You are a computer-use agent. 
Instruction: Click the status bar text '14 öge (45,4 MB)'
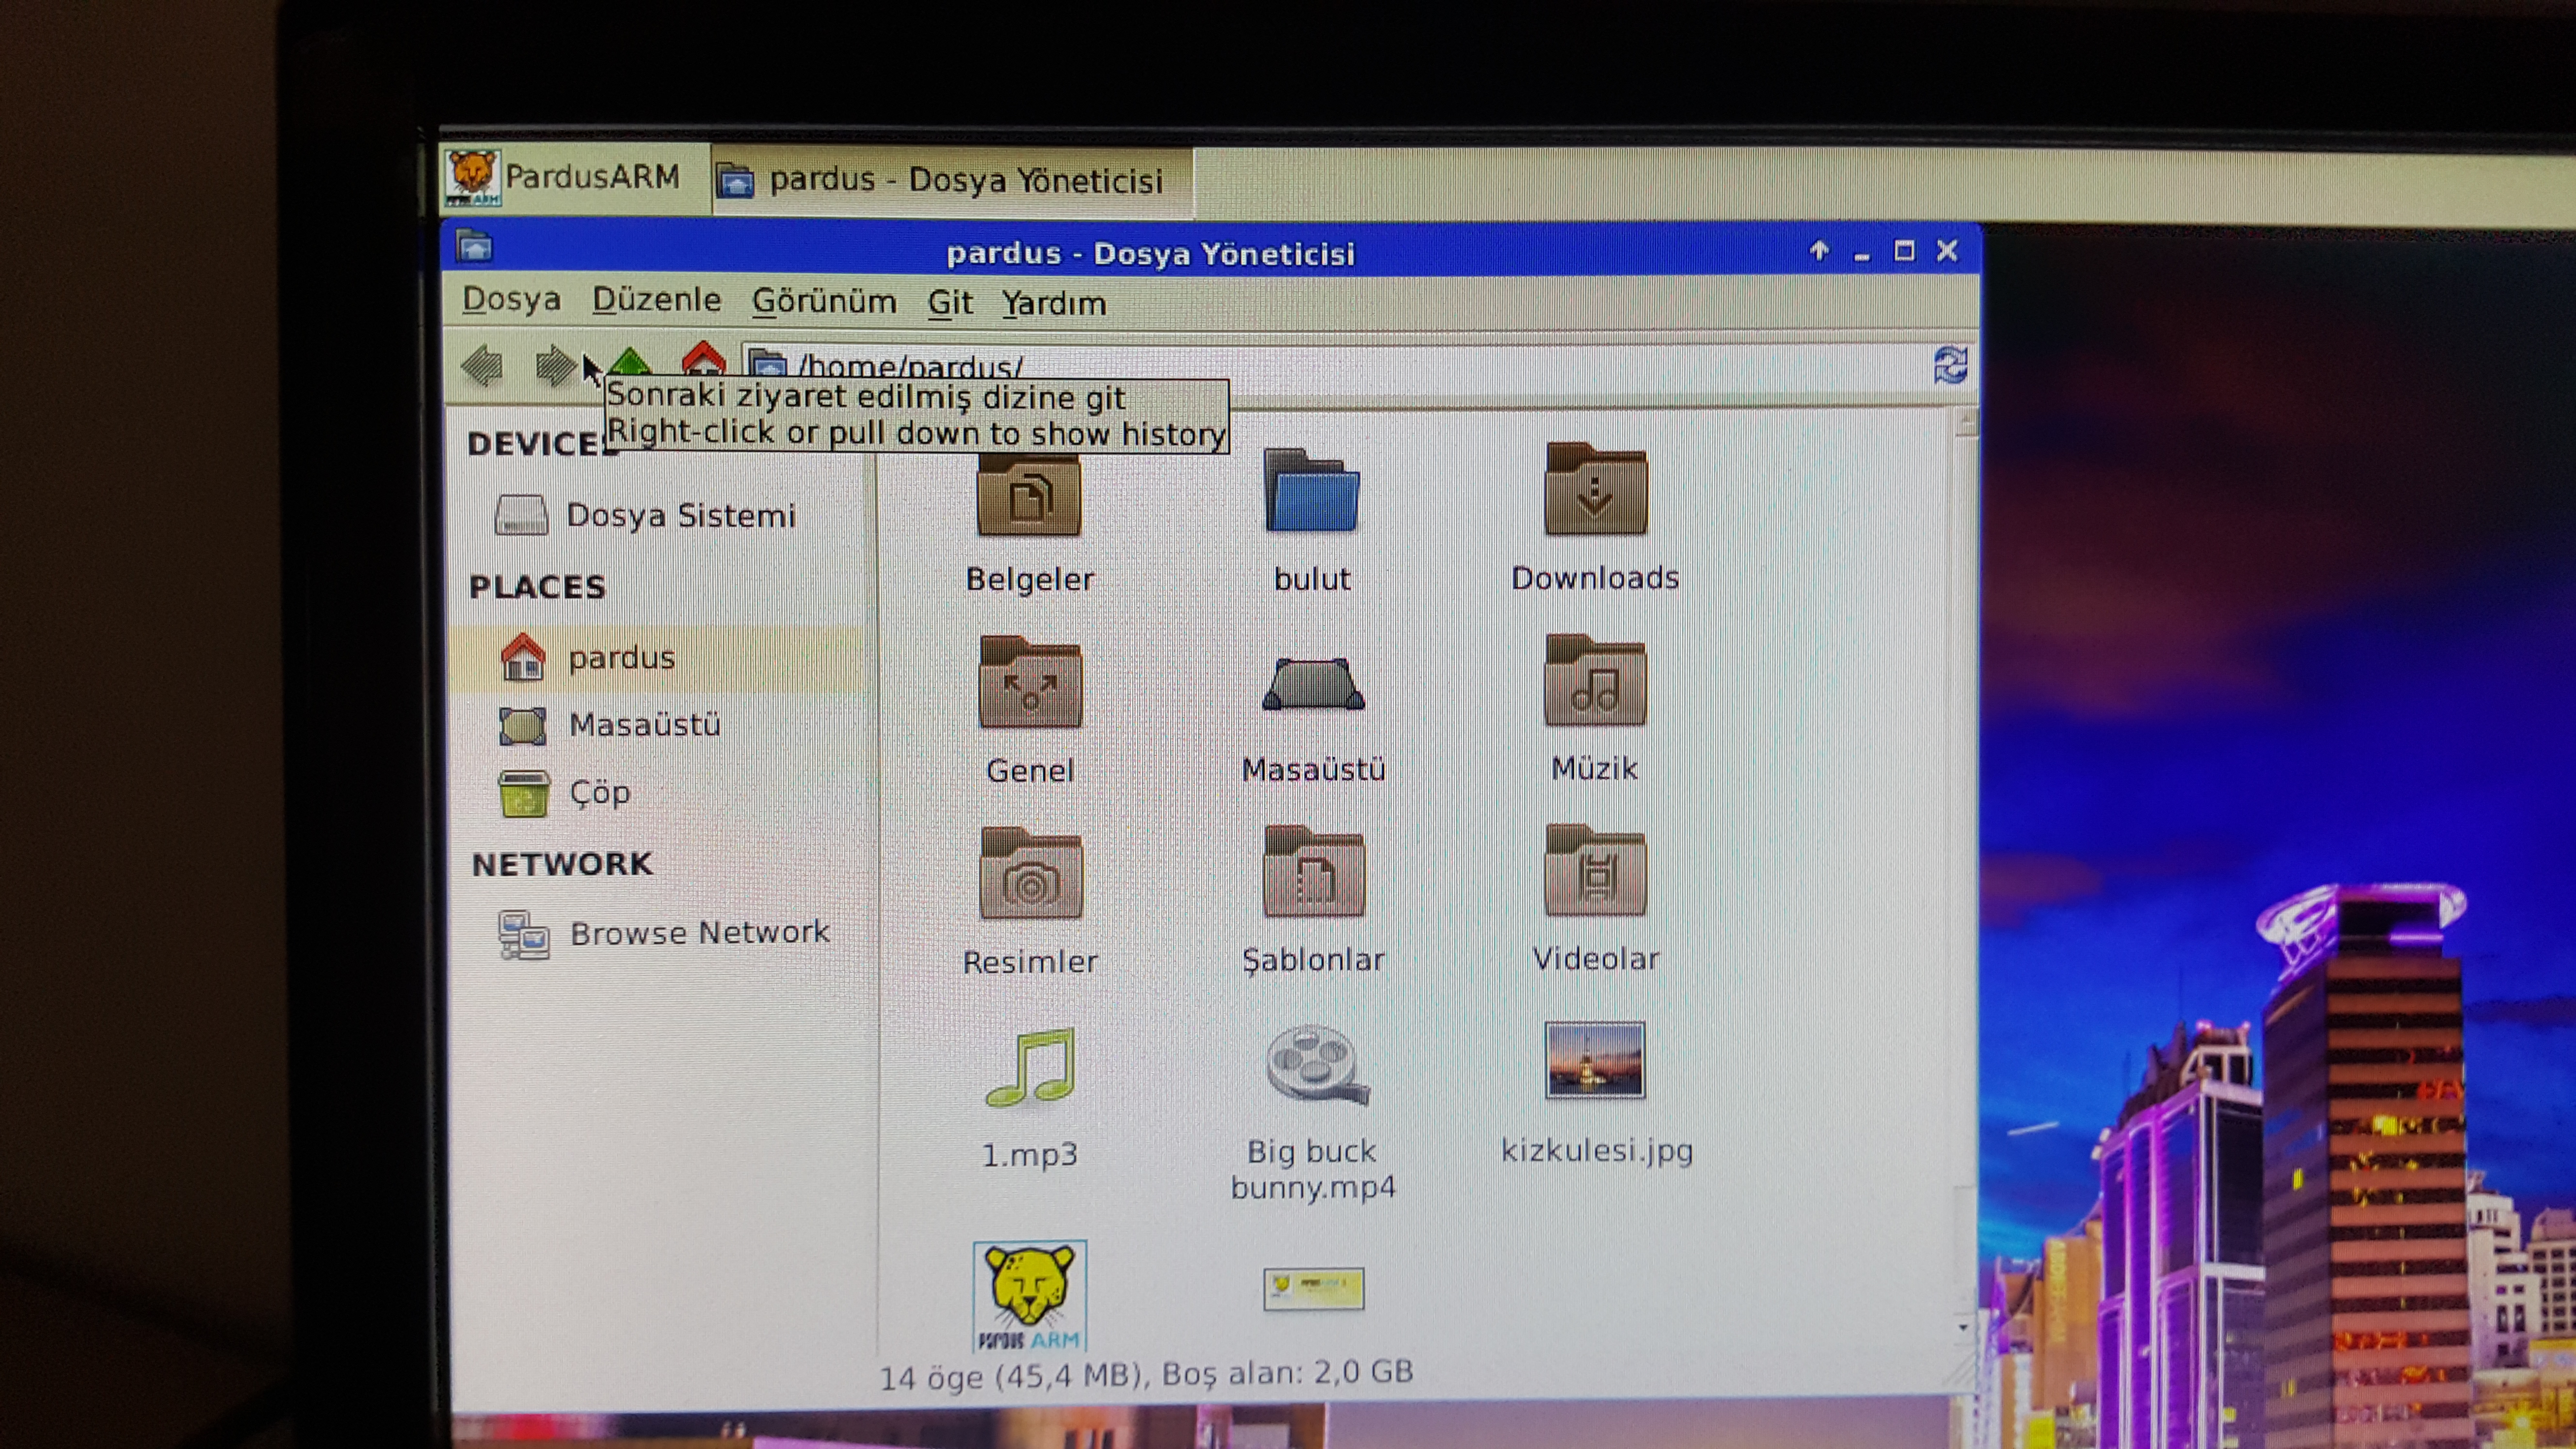(x=1012, y=1377)
